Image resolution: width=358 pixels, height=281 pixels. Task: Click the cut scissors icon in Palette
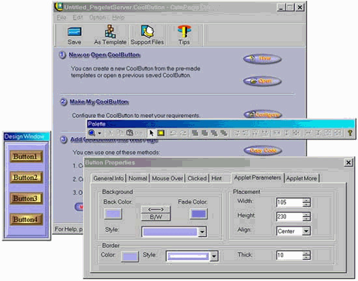point(110,133)
